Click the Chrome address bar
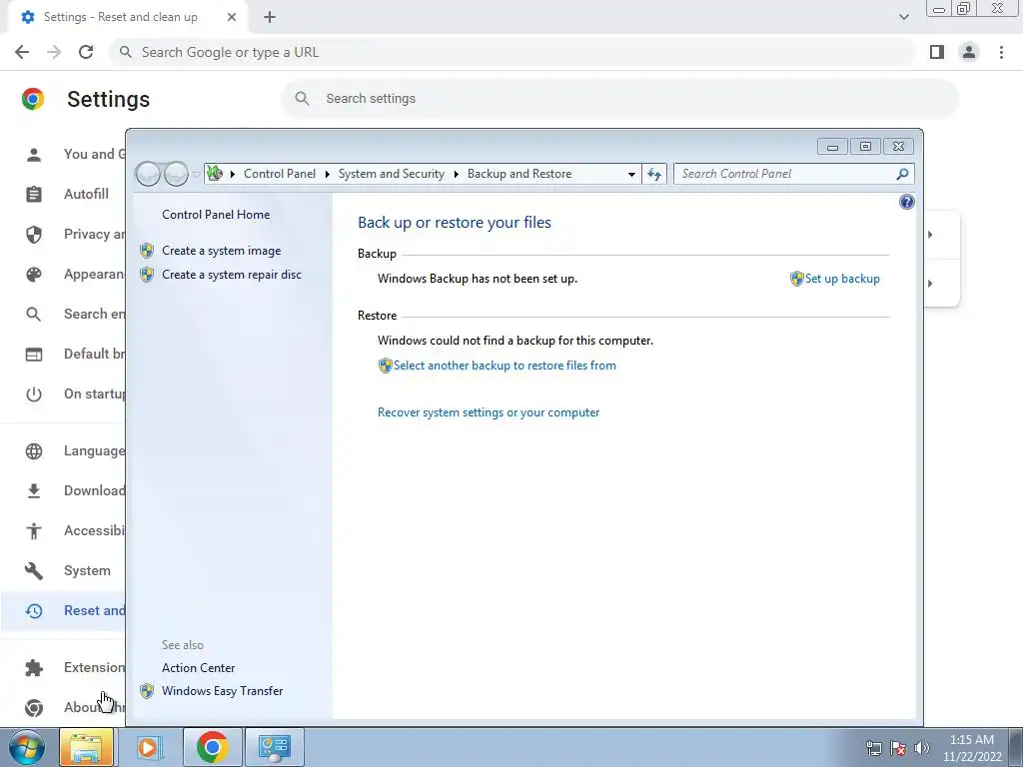The width and height of the screenshot is (1023, 767). [512, 52]
